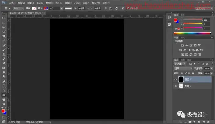Add a Brightness/Contrast adjustment
This screenshot has height=124, width=215.
click(x=182, y=46)
